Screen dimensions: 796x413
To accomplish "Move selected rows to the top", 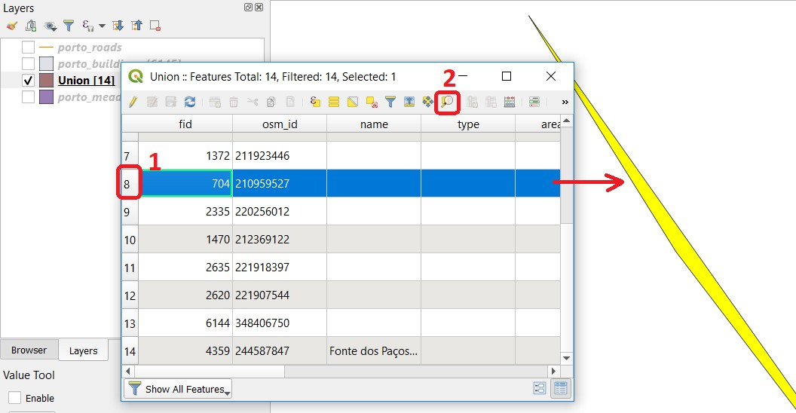I will tap(409, 102).
